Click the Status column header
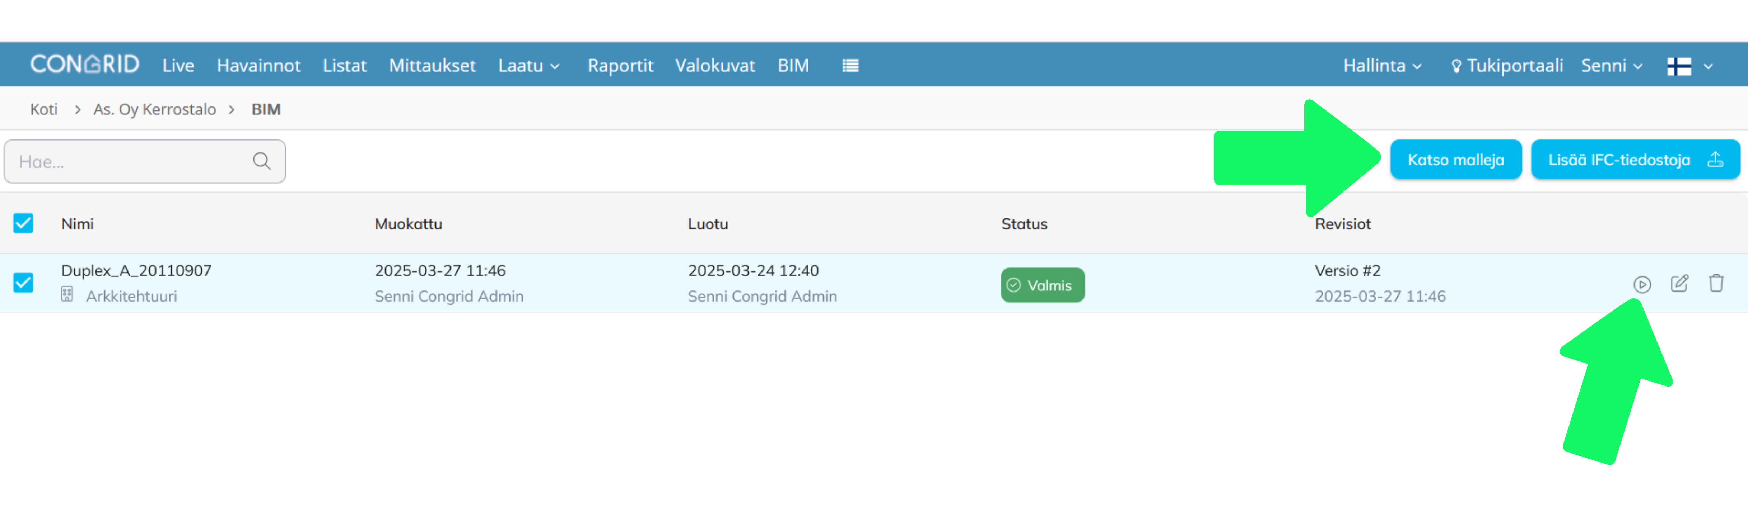 pyautogui.click(x=1024, y=224)
